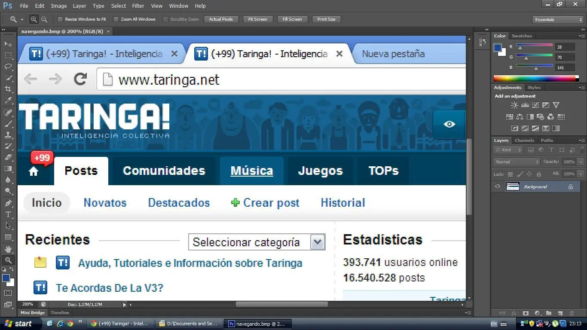Add a Photo Filter adjustment

click(x=540, y=116)
